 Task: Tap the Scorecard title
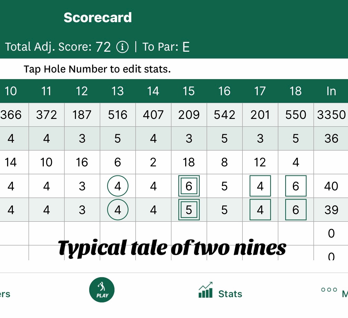point(98,18)
